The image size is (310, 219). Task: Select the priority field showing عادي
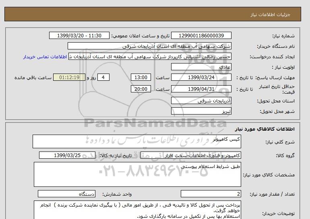[x=201, y=67]
